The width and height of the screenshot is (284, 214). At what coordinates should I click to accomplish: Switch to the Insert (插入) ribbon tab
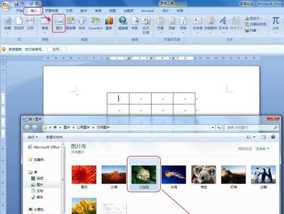coord(34,11)
